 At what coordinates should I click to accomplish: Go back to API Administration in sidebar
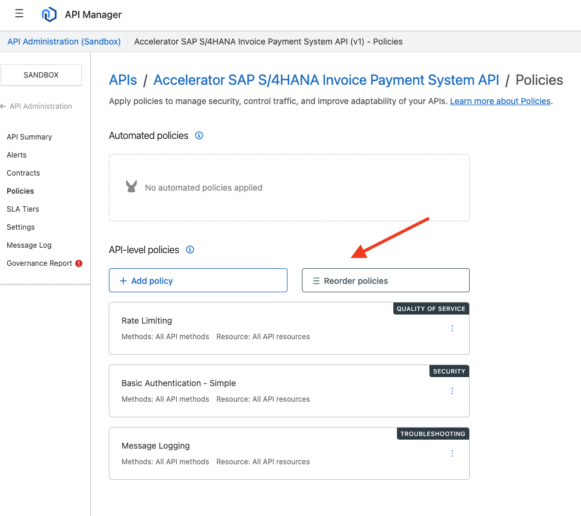point(37,106)
